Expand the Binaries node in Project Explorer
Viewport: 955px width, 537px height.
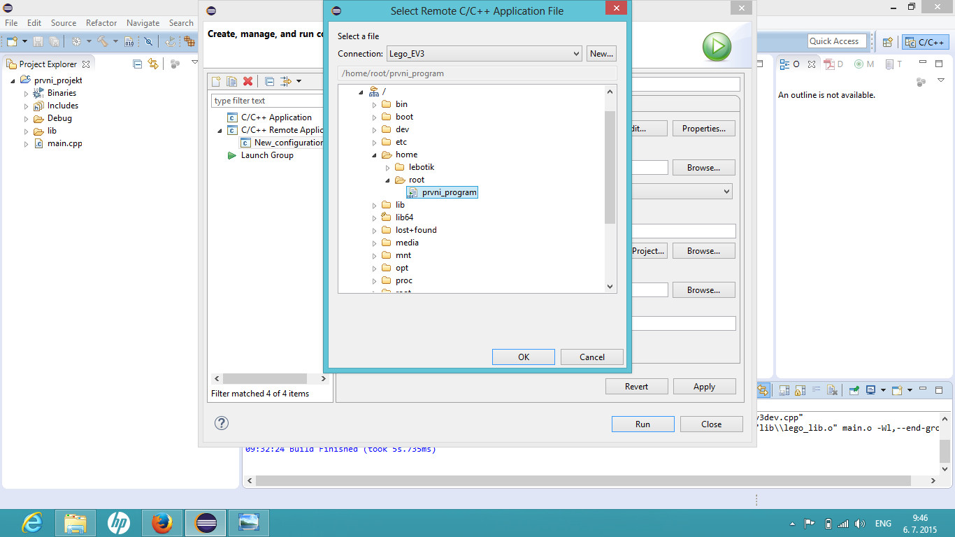click(x=27, y=94)
